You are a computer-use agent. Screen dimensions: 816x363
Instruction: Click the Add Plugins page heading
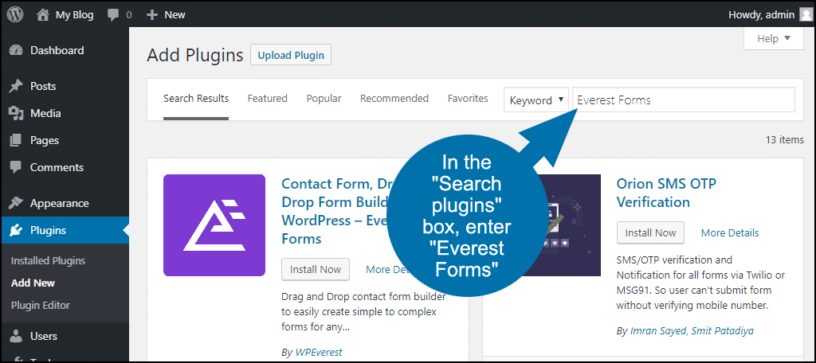point(195,55)
